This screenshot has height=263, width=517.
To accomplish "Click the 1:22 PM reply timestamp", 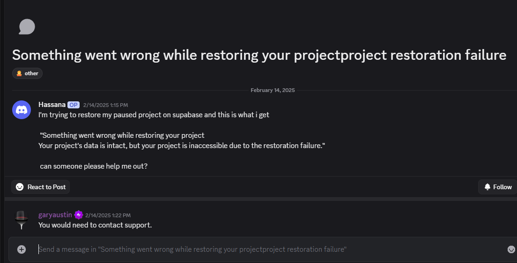I will (x=108, y=215).
